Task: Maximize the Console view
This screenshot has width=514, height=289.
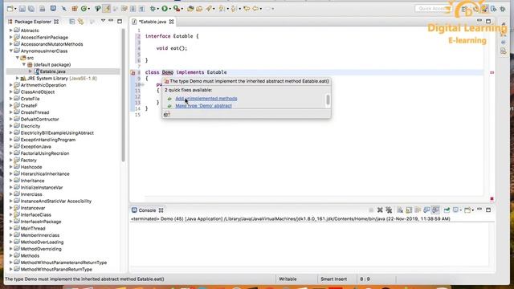Action: [x=488, y=210]
